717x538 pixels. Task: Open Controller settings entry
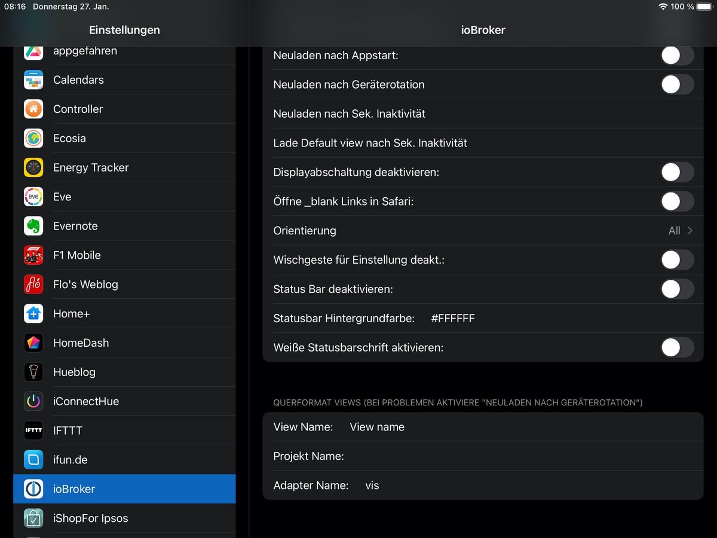click(124, 109)
